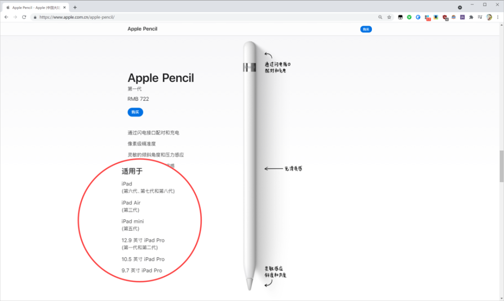Open the user profile avatar menu
This screenshot has height=301, width=504.
click(489, 17)
